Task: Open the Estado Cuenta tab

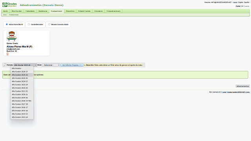Action: 84,11
